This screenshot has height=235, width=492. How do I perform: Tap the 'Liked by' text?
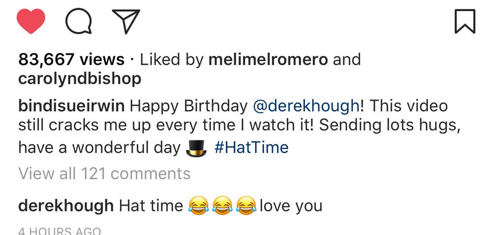172,60
